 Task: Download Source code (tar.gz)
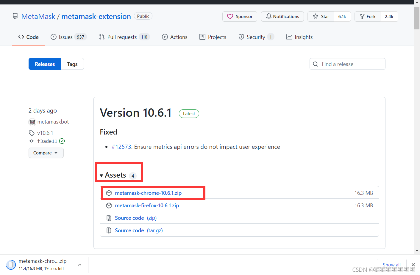(139, 230)
